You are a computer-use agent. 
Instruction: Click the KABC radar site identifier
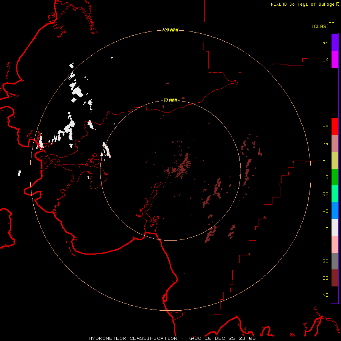point(194,338)
